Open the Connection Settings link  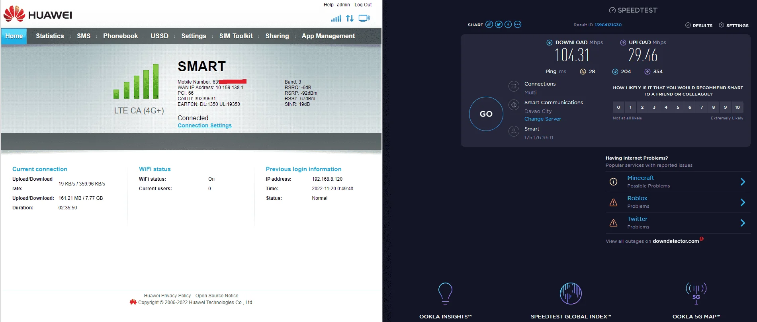(x=205, y=125)
